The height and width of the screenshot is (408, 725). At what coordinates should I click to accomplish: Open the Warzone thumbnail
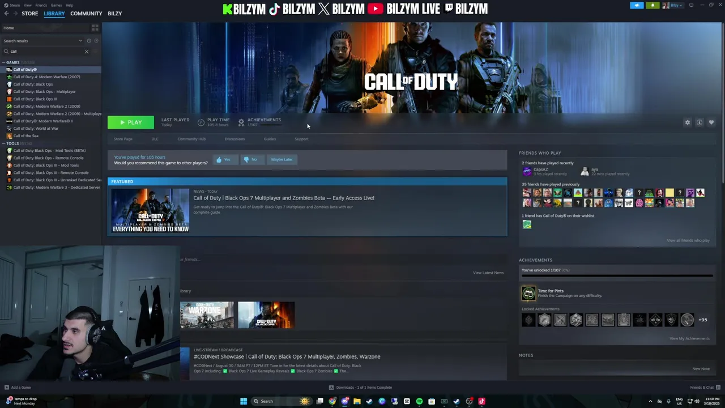coord(207,315)
